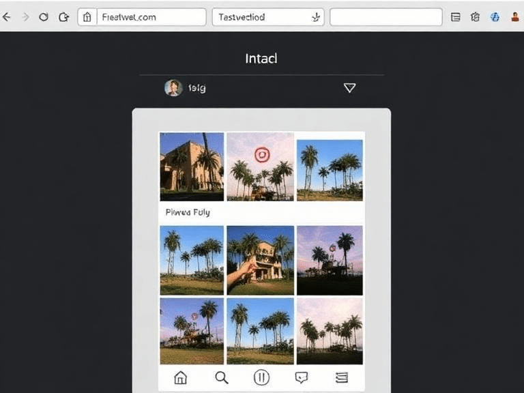Click the extensions icon in browser toolbar

tap(476, 17)
